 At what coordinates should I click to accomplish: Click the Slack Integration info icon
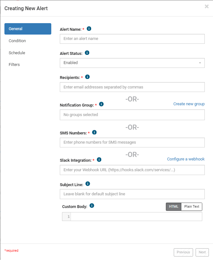coord(99,160)
